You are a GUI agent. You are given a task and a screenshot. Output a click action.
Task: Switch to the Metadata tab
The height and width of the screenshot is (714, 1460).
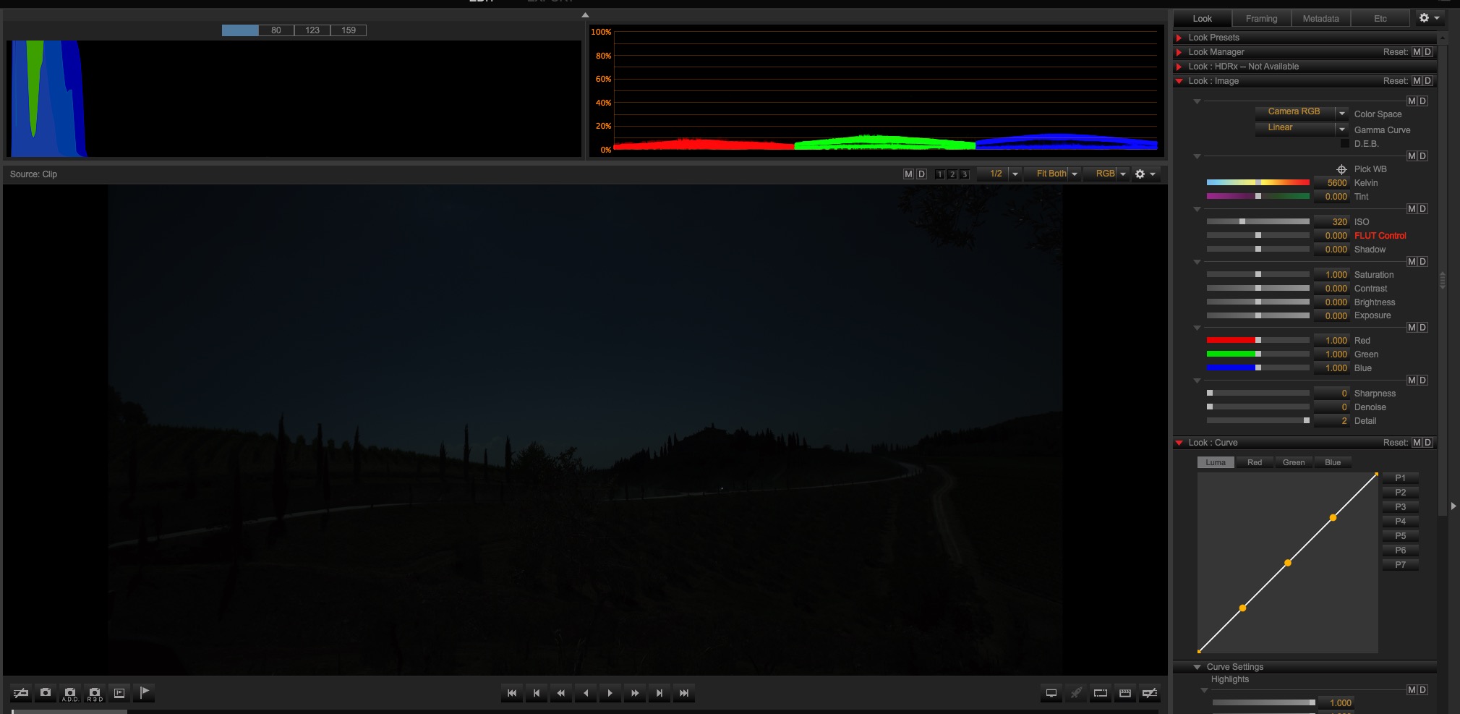pos(1320,18)
